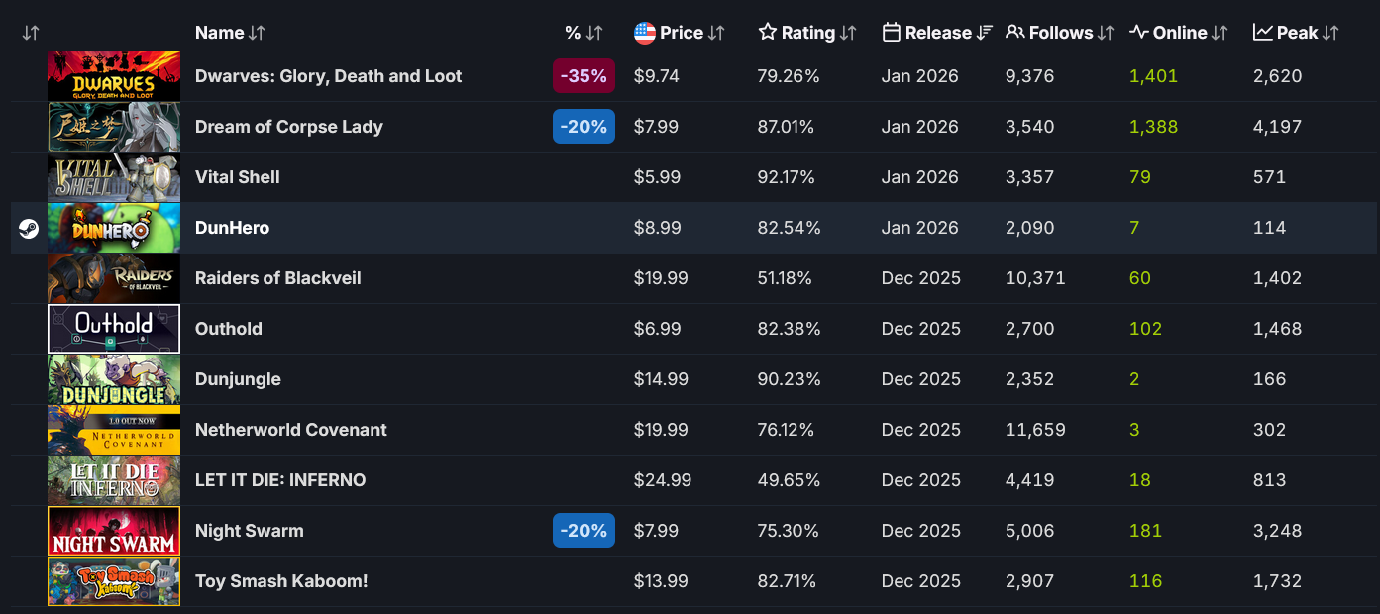The image size is (1380, 614).
Task: Click the Toy Smash Kaboom! thumbnail
Action: pyautogui.click(x=114, y=581)
